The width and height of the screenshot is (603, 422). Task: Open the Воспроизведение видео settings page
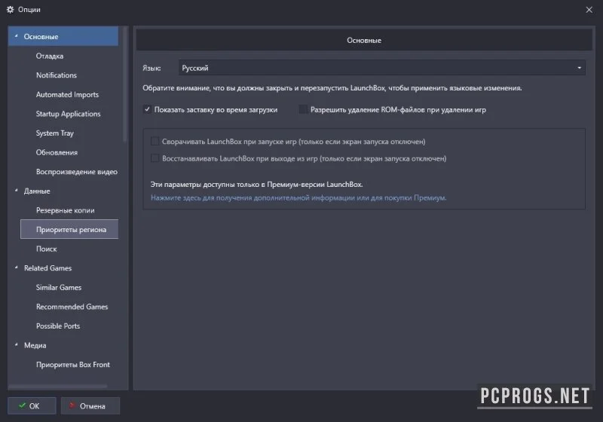77,172
